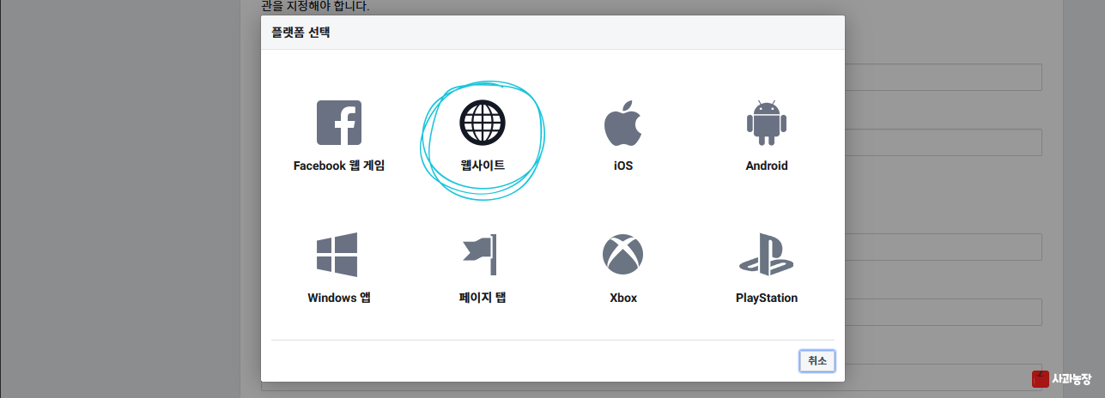The height and width of the screenshot is (398, 1105).
Task: Select the Facebook logo platform icon
Action: tap(339, 123)
